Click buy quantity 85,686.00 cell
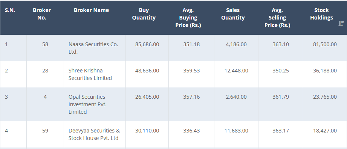Screen dimensions: 347x149 [x=147, y=44]
